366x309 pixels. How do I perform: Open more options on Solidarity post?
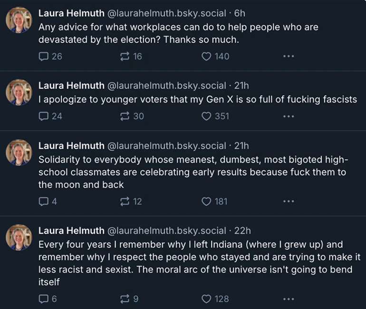click(289, 201)
